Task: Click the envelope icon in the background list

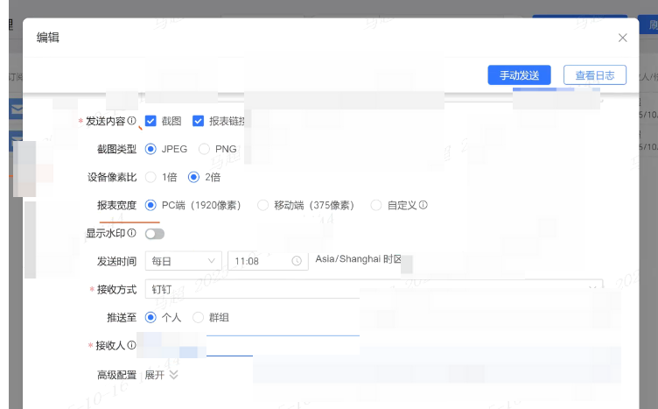Action: (16, 109)
